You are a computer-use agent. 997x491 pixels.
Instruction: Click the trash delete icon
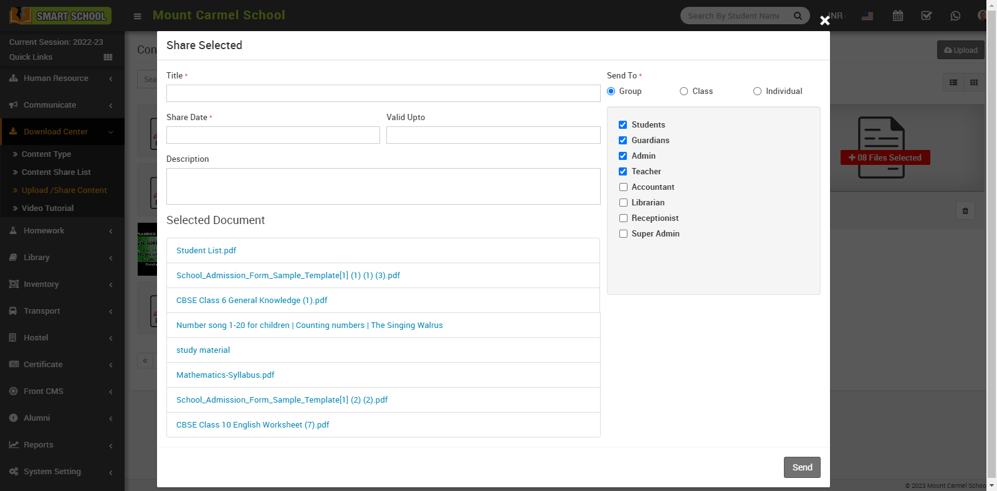[x=965, y=211]
